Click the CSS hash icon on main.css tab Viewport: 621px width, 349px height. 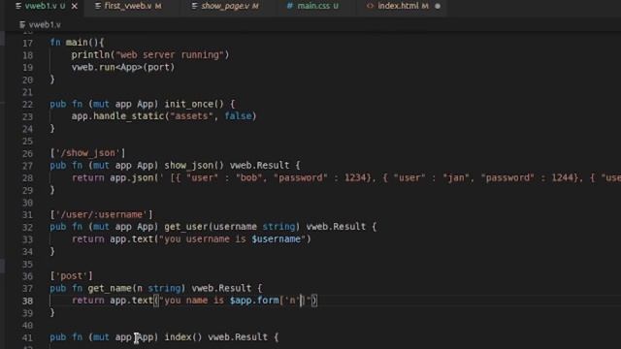[290, 6]
